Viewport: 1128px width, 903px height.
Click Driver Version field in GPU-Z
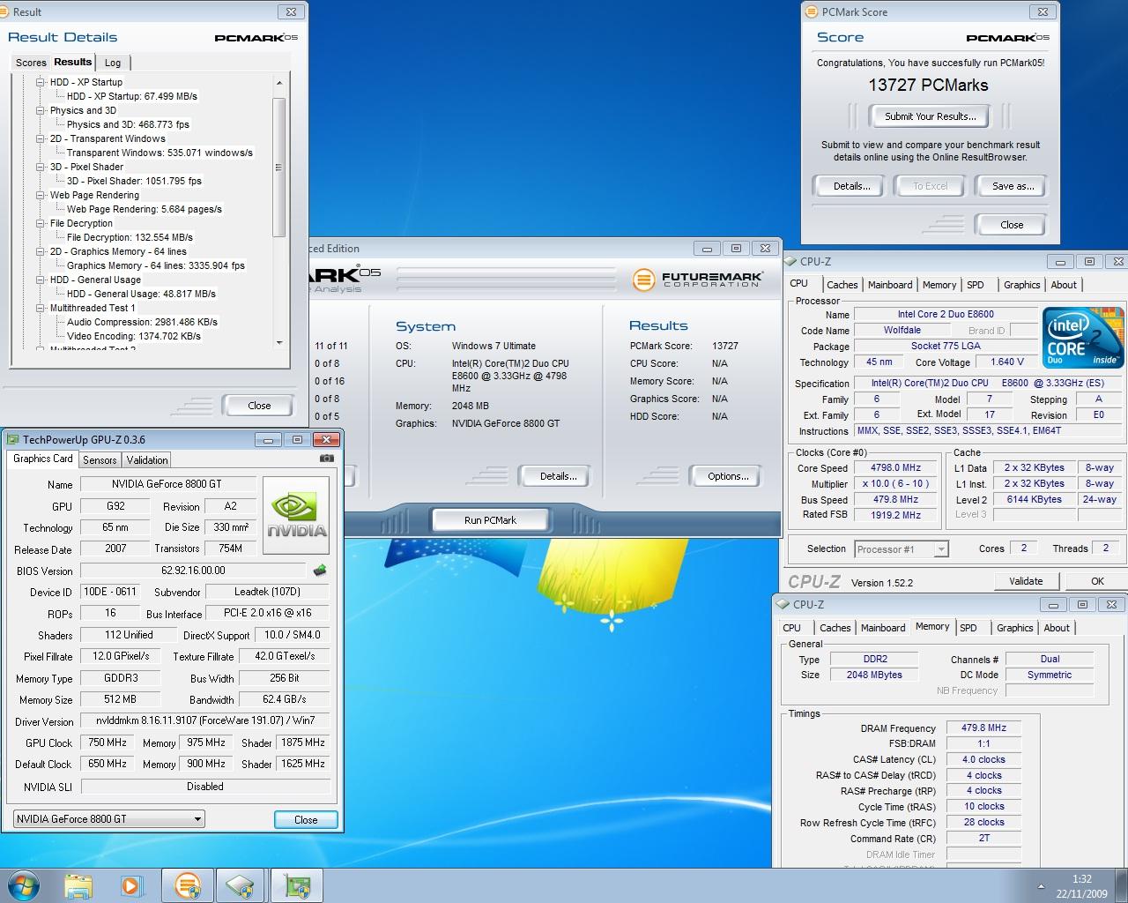coord(204,720)
